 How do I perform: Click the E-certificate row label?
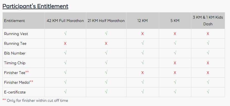coord(15,92)
